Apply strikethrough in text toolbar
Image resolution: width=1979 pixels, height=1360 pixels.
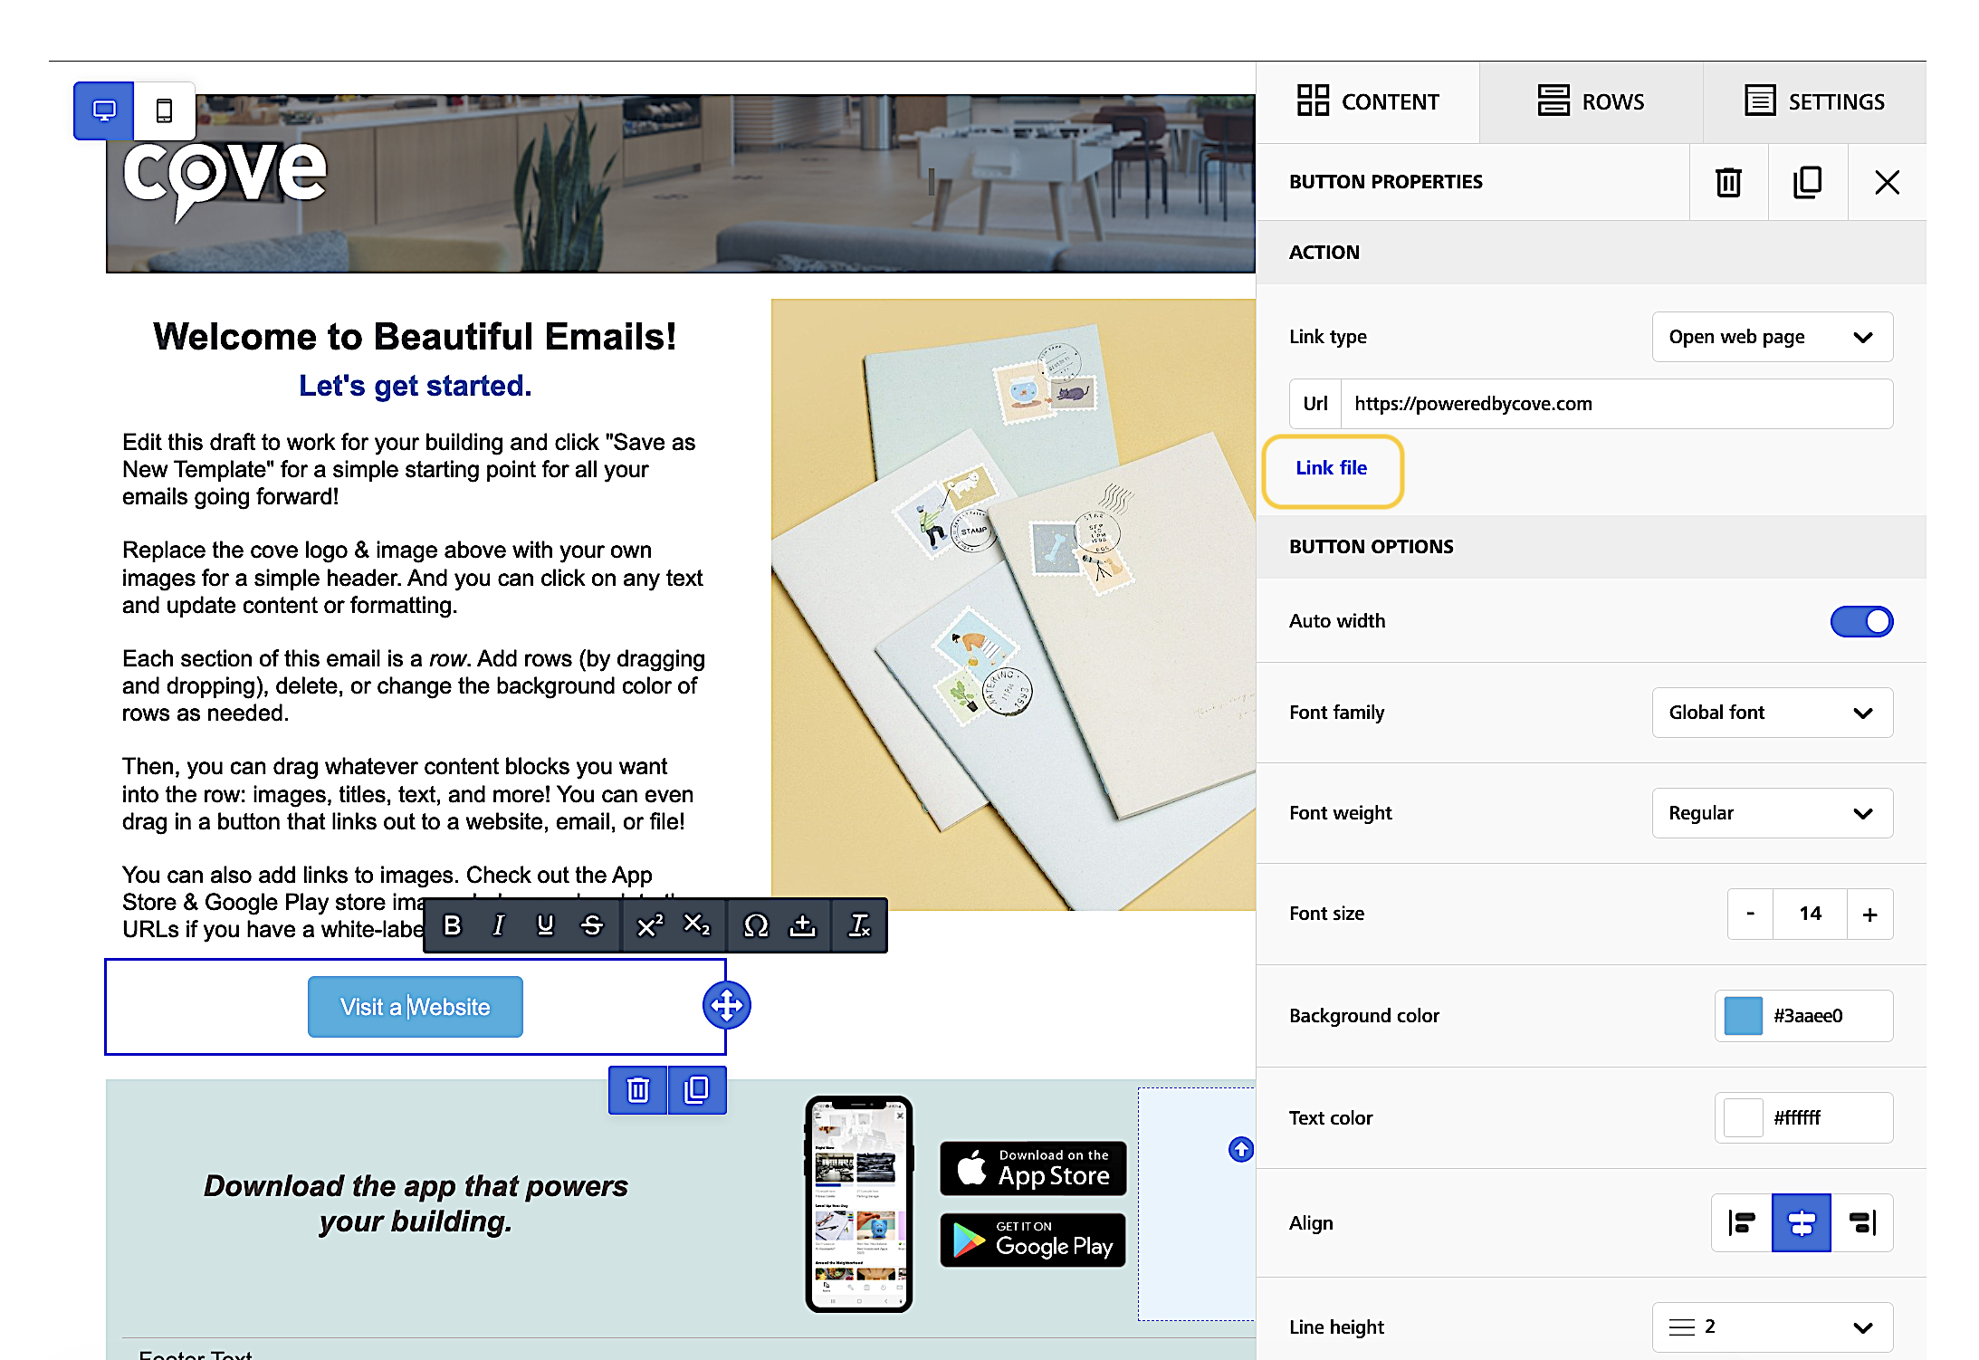tap(592, 925)
